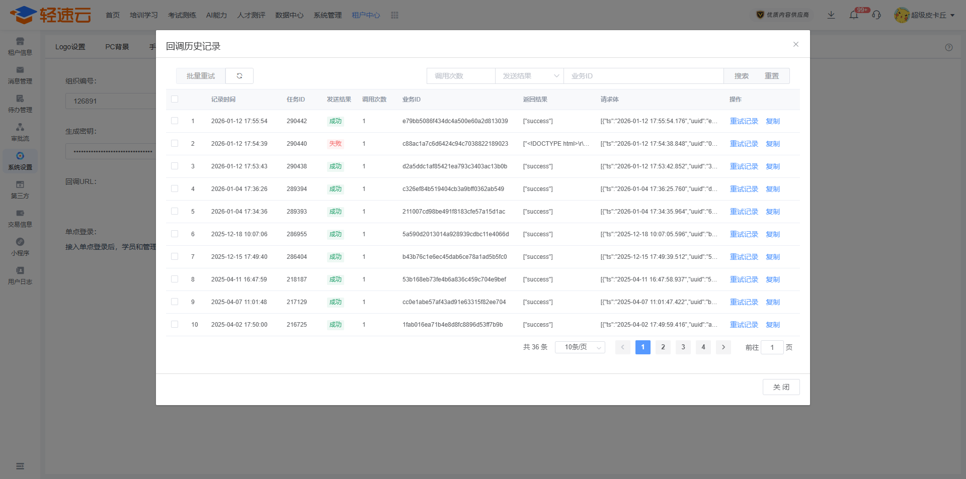Open the headset customer service icon
The image size is (966, 479).
876,15
